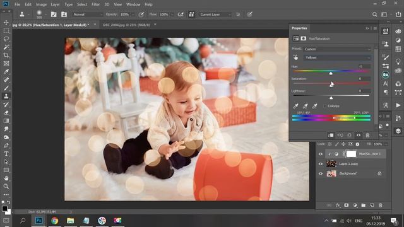Enable the Colorize checkbox

pos(325,107)
